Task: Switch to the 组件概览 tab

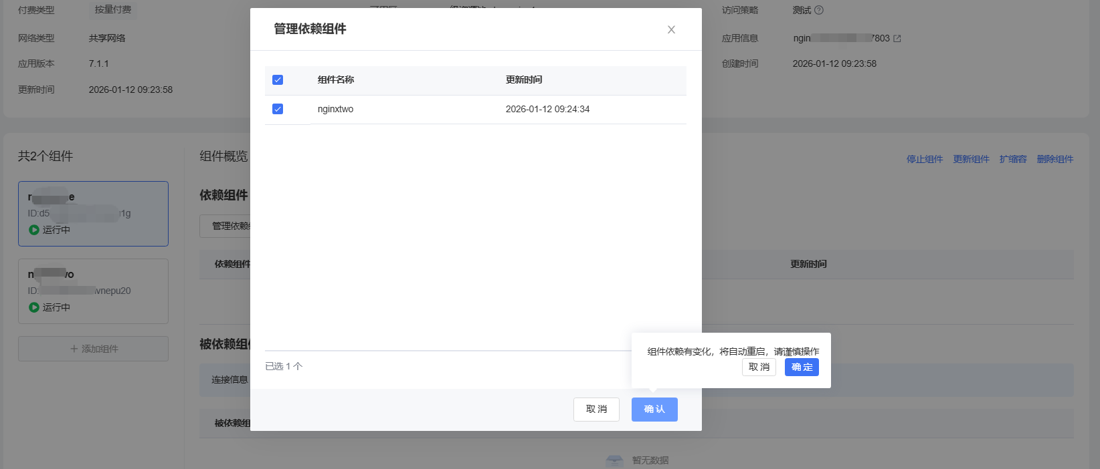Action: coord(223,156)
